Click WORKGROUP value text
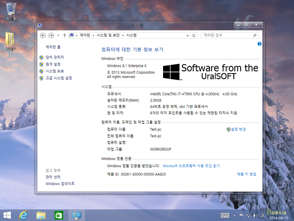 point(160,149)
